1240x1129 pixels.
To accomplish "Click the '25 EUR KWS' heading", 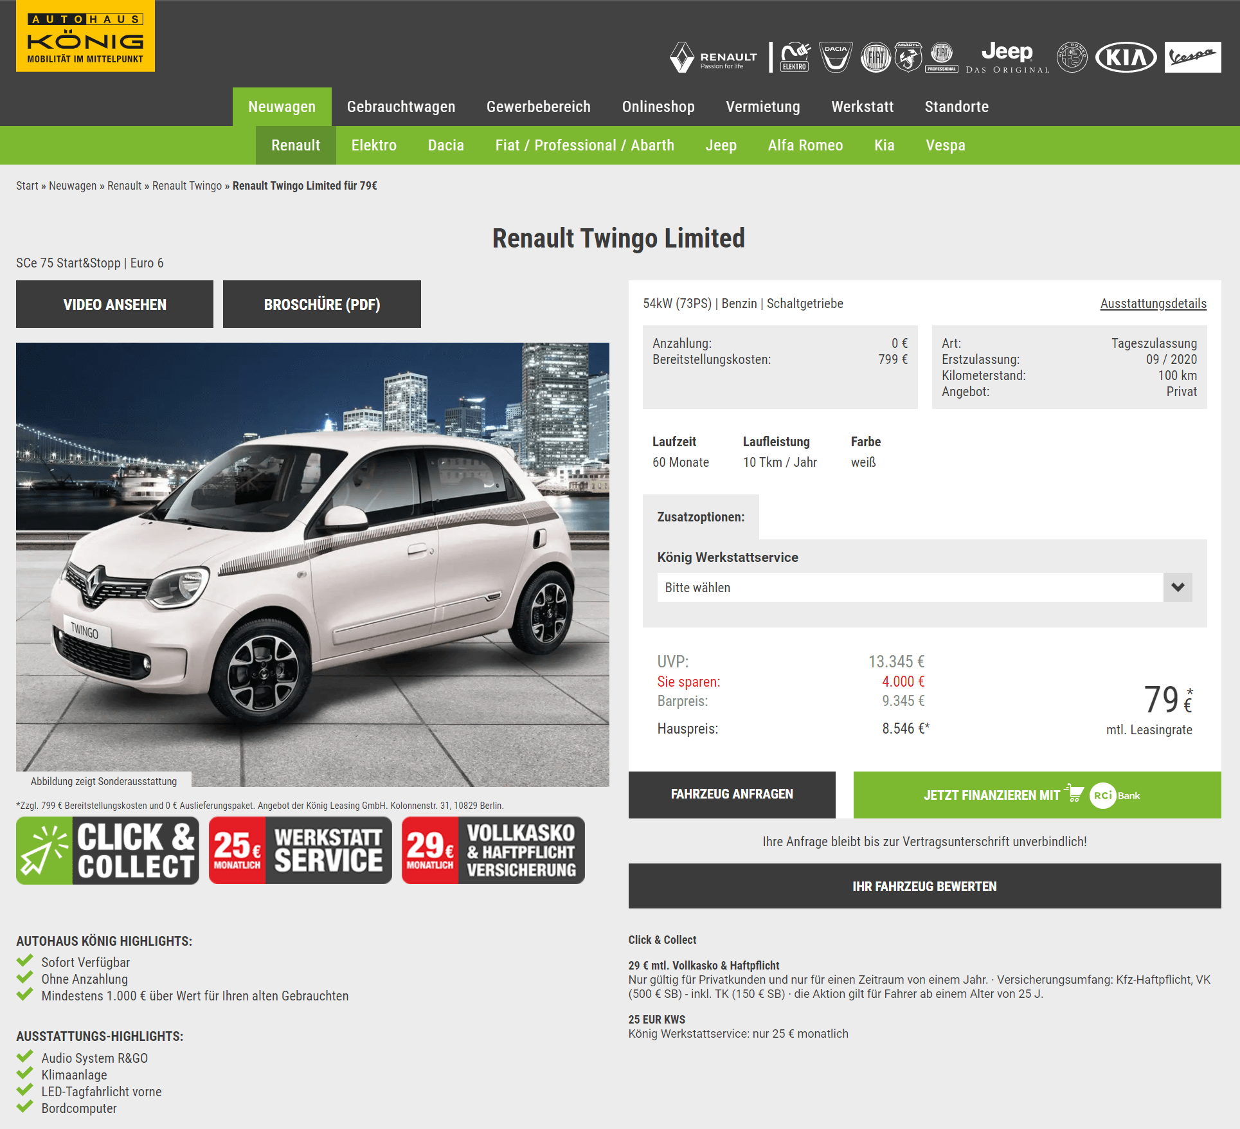I will point(657,1020).
